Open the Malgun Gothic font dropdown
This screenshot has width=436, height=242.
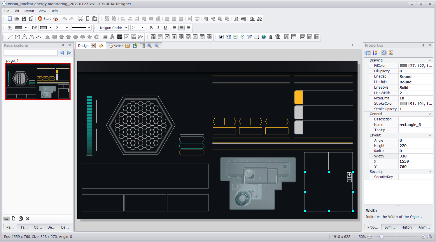click(126, 28)
